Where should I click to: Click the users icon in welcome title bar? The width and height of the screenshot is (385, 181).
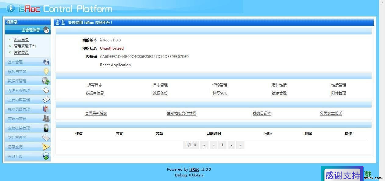coord(60,22)
